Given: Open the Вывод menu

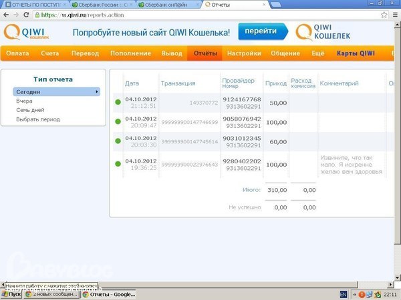Looking at the screenshot, I should click(172, 53).
